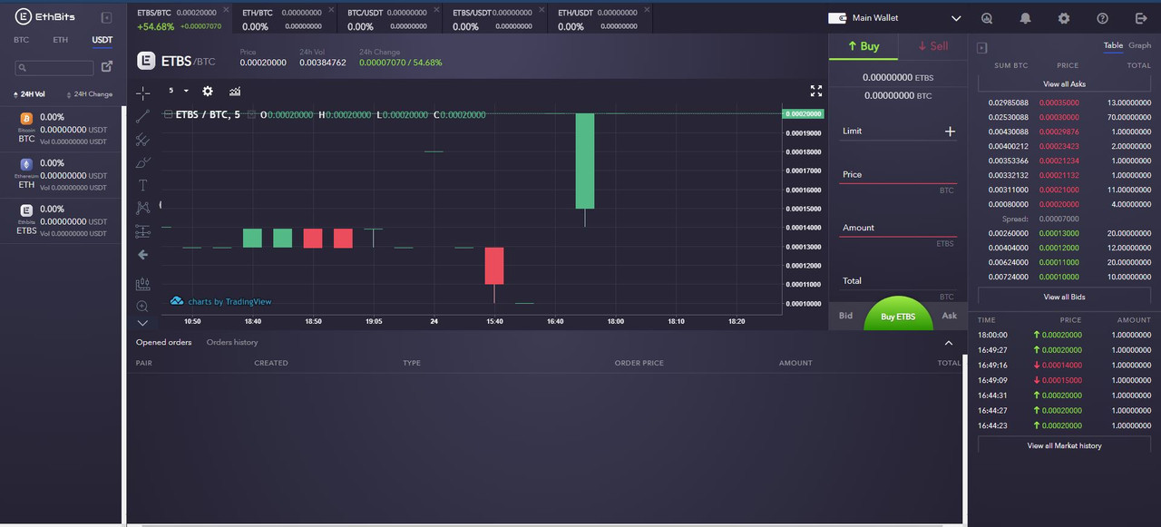The image size is (1161, 527).
Task: Collapse the order book panel
Action: coord(982,47)
